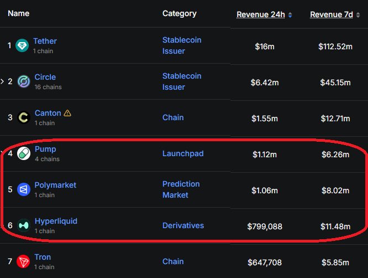
Task: Open the Pump protocol link
Action: click(45, 149)
